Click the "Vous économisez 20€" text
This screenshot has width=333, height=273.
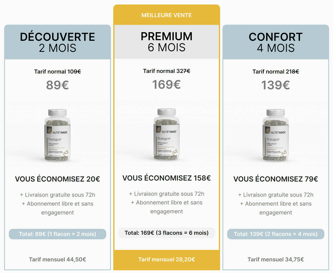coord(57,179)
